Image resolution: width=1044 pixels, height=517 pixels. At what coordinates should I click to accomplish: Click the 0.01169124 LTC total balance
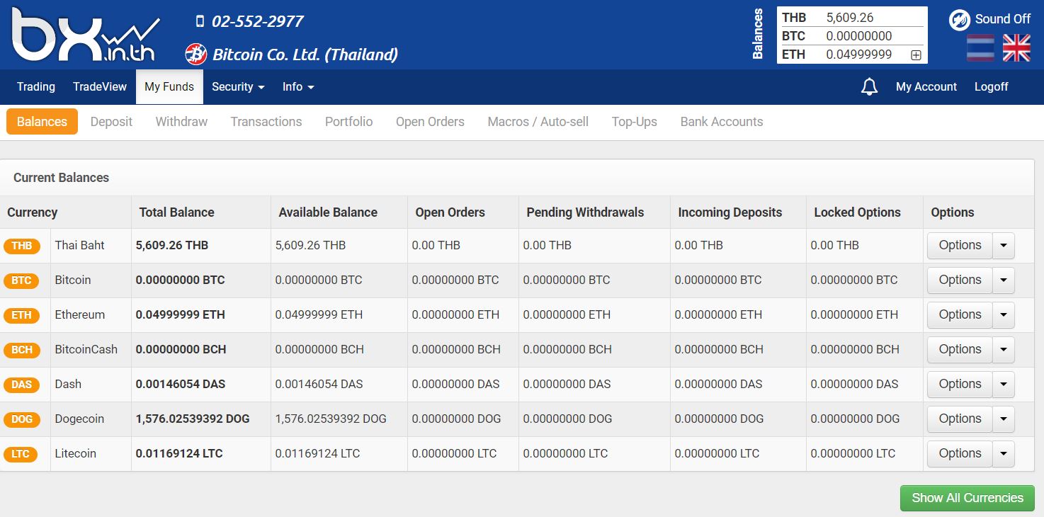[179, 454]
